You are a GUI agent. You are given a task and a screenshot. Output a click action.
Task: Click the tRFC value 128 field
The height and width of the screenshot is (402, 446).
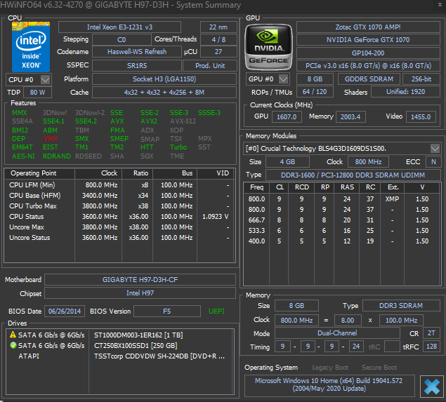tap(431, 347)
